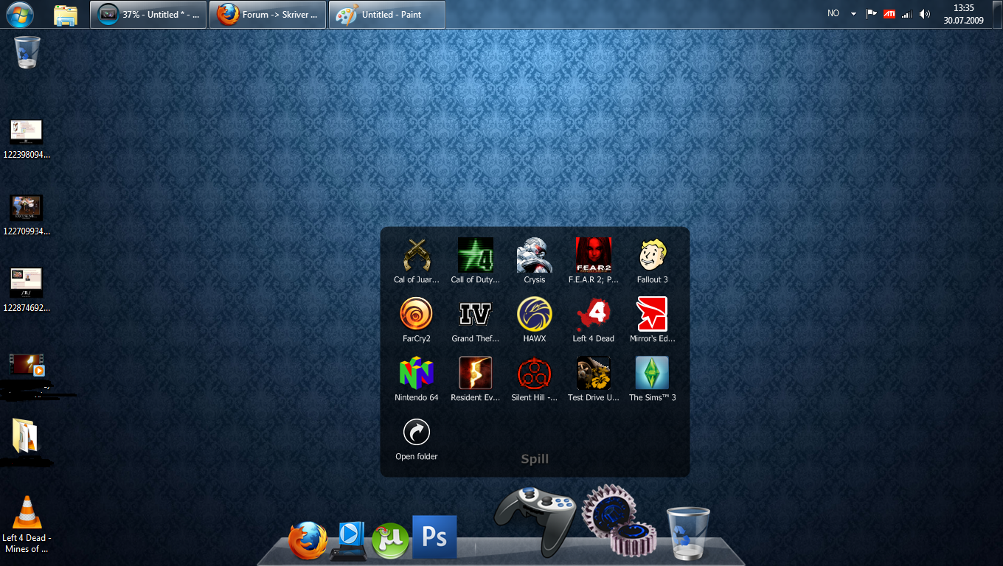Open Resident Evil 5 shortcut
The image size is (1003, 566).
pos(476,374)
